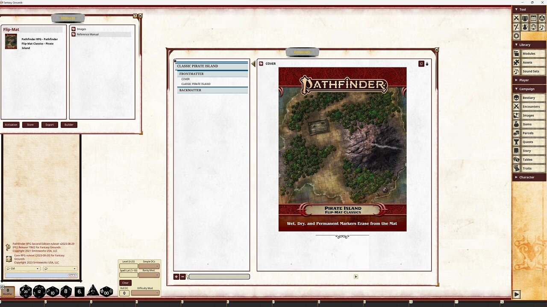Open the Rarity Mod dropdown

pyautogui.click(x=149, y=274)
